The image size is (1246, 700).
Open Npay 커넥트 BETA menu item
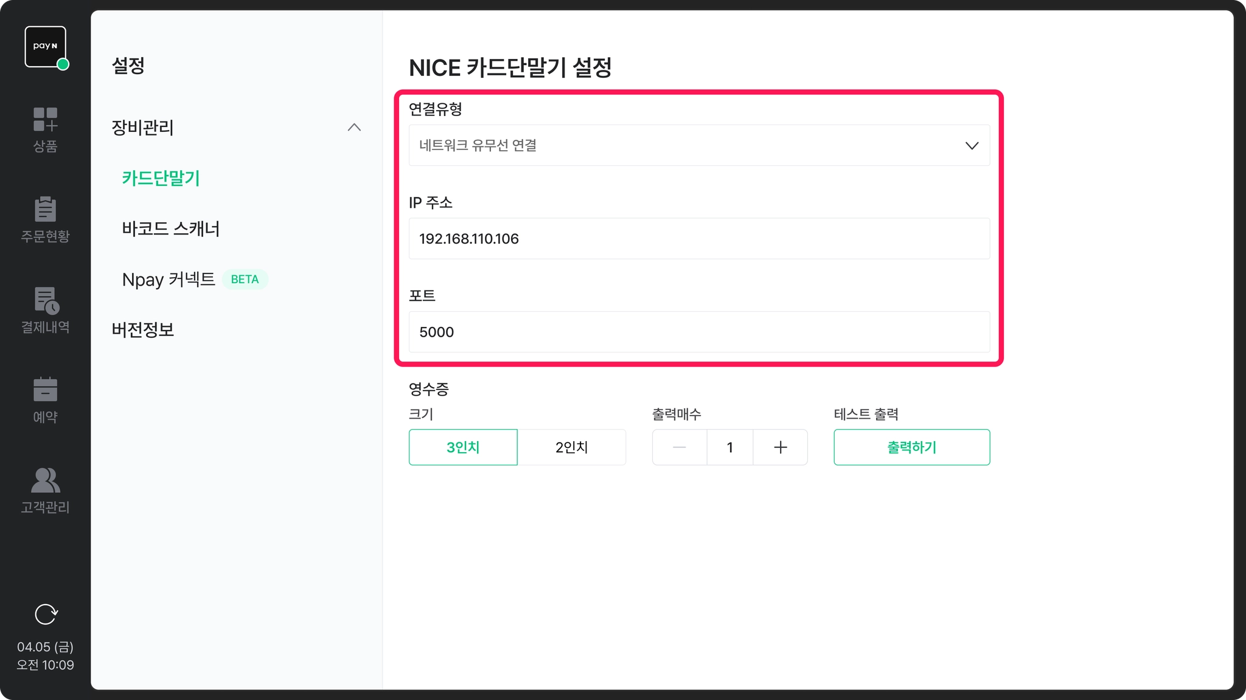[169, 279]
